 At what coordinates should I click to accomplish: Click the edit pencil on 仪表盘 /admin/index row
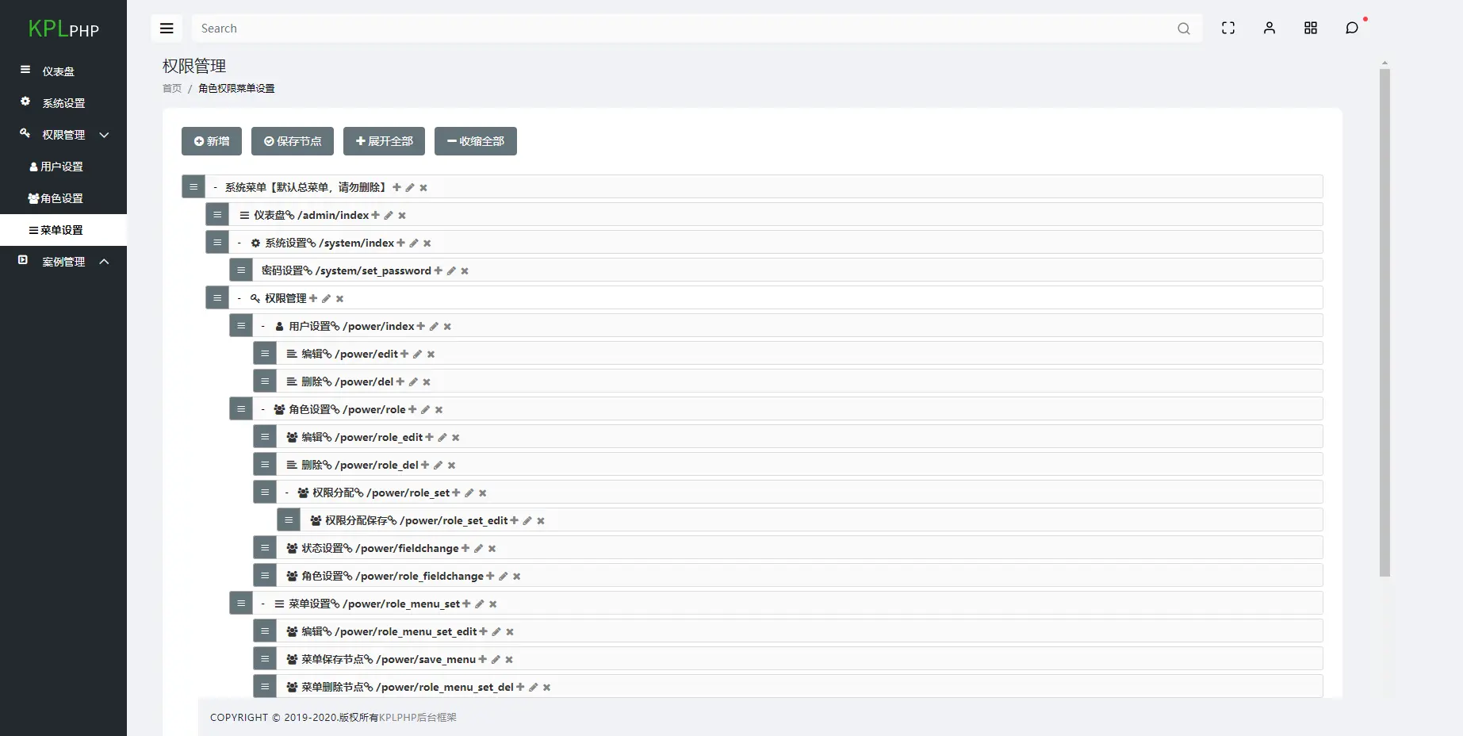pos(389,216)
